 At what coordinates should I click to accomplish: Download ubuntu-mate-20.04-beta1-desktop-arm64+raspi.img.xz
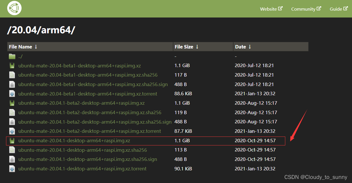point(80,65)
